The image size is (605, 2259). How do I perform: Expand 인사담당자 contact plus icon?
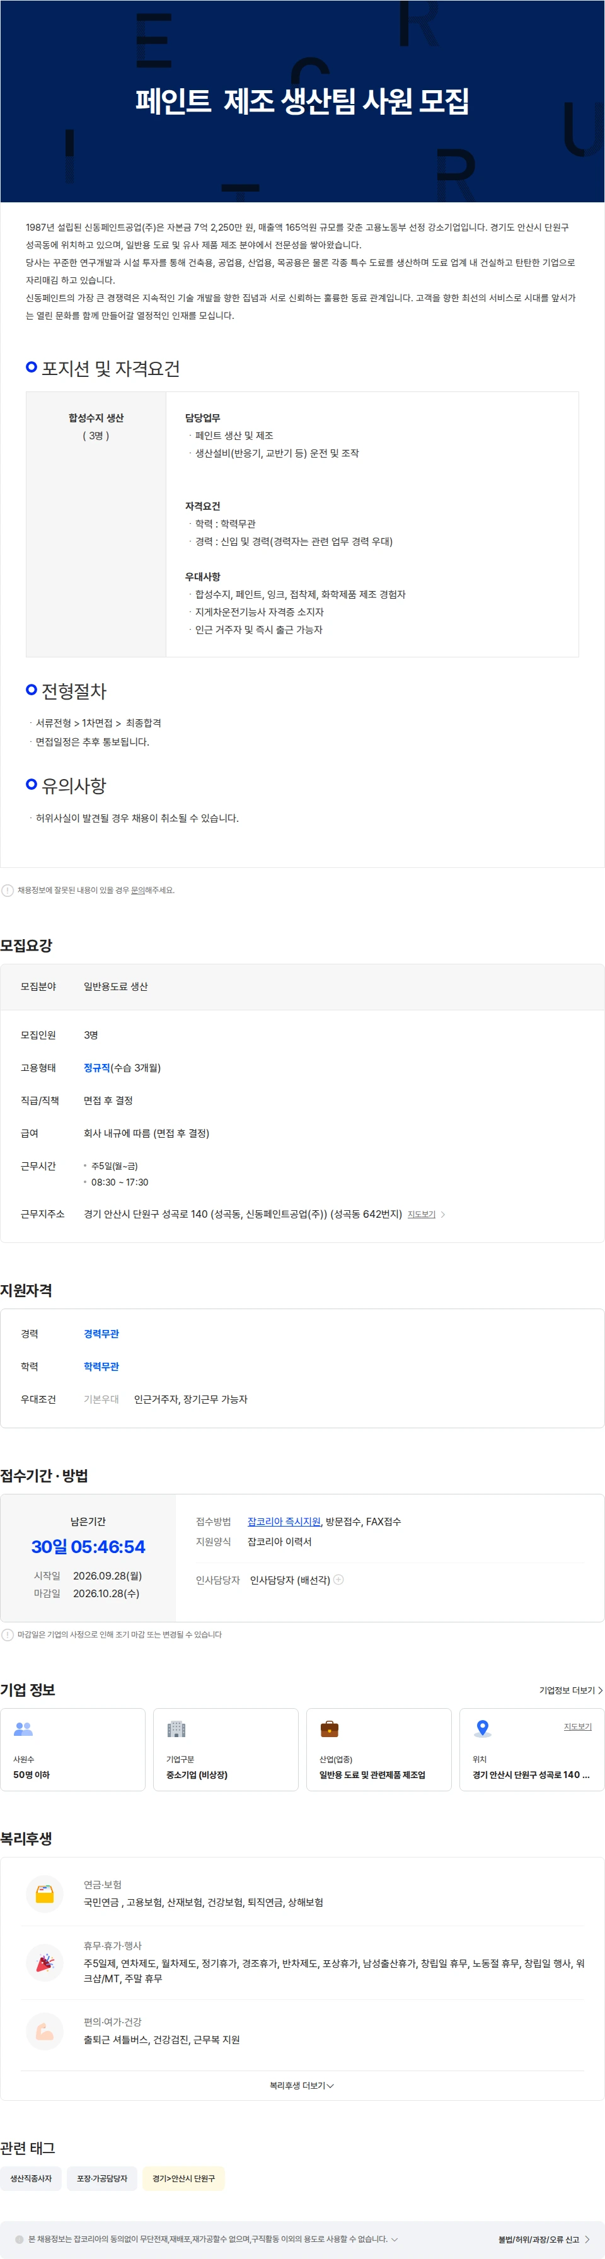coord(338,1580)
